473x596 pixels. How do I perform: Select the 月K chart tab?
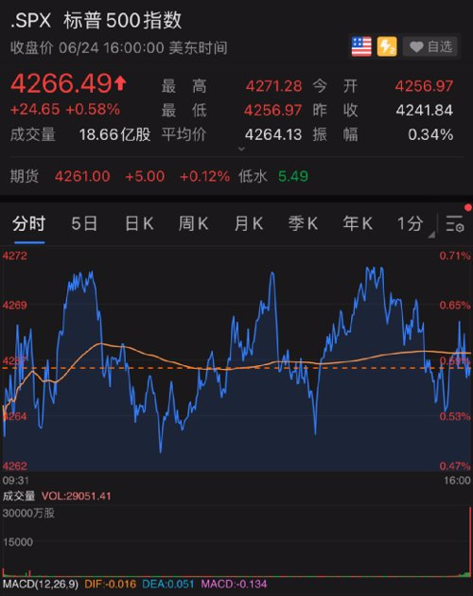point(248,223)
